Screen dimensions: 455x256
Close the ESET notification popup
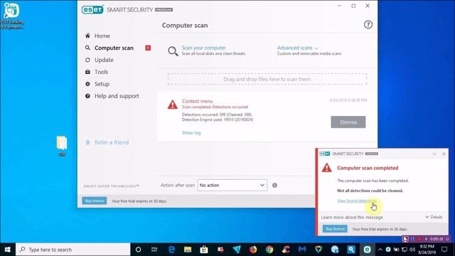444,154
